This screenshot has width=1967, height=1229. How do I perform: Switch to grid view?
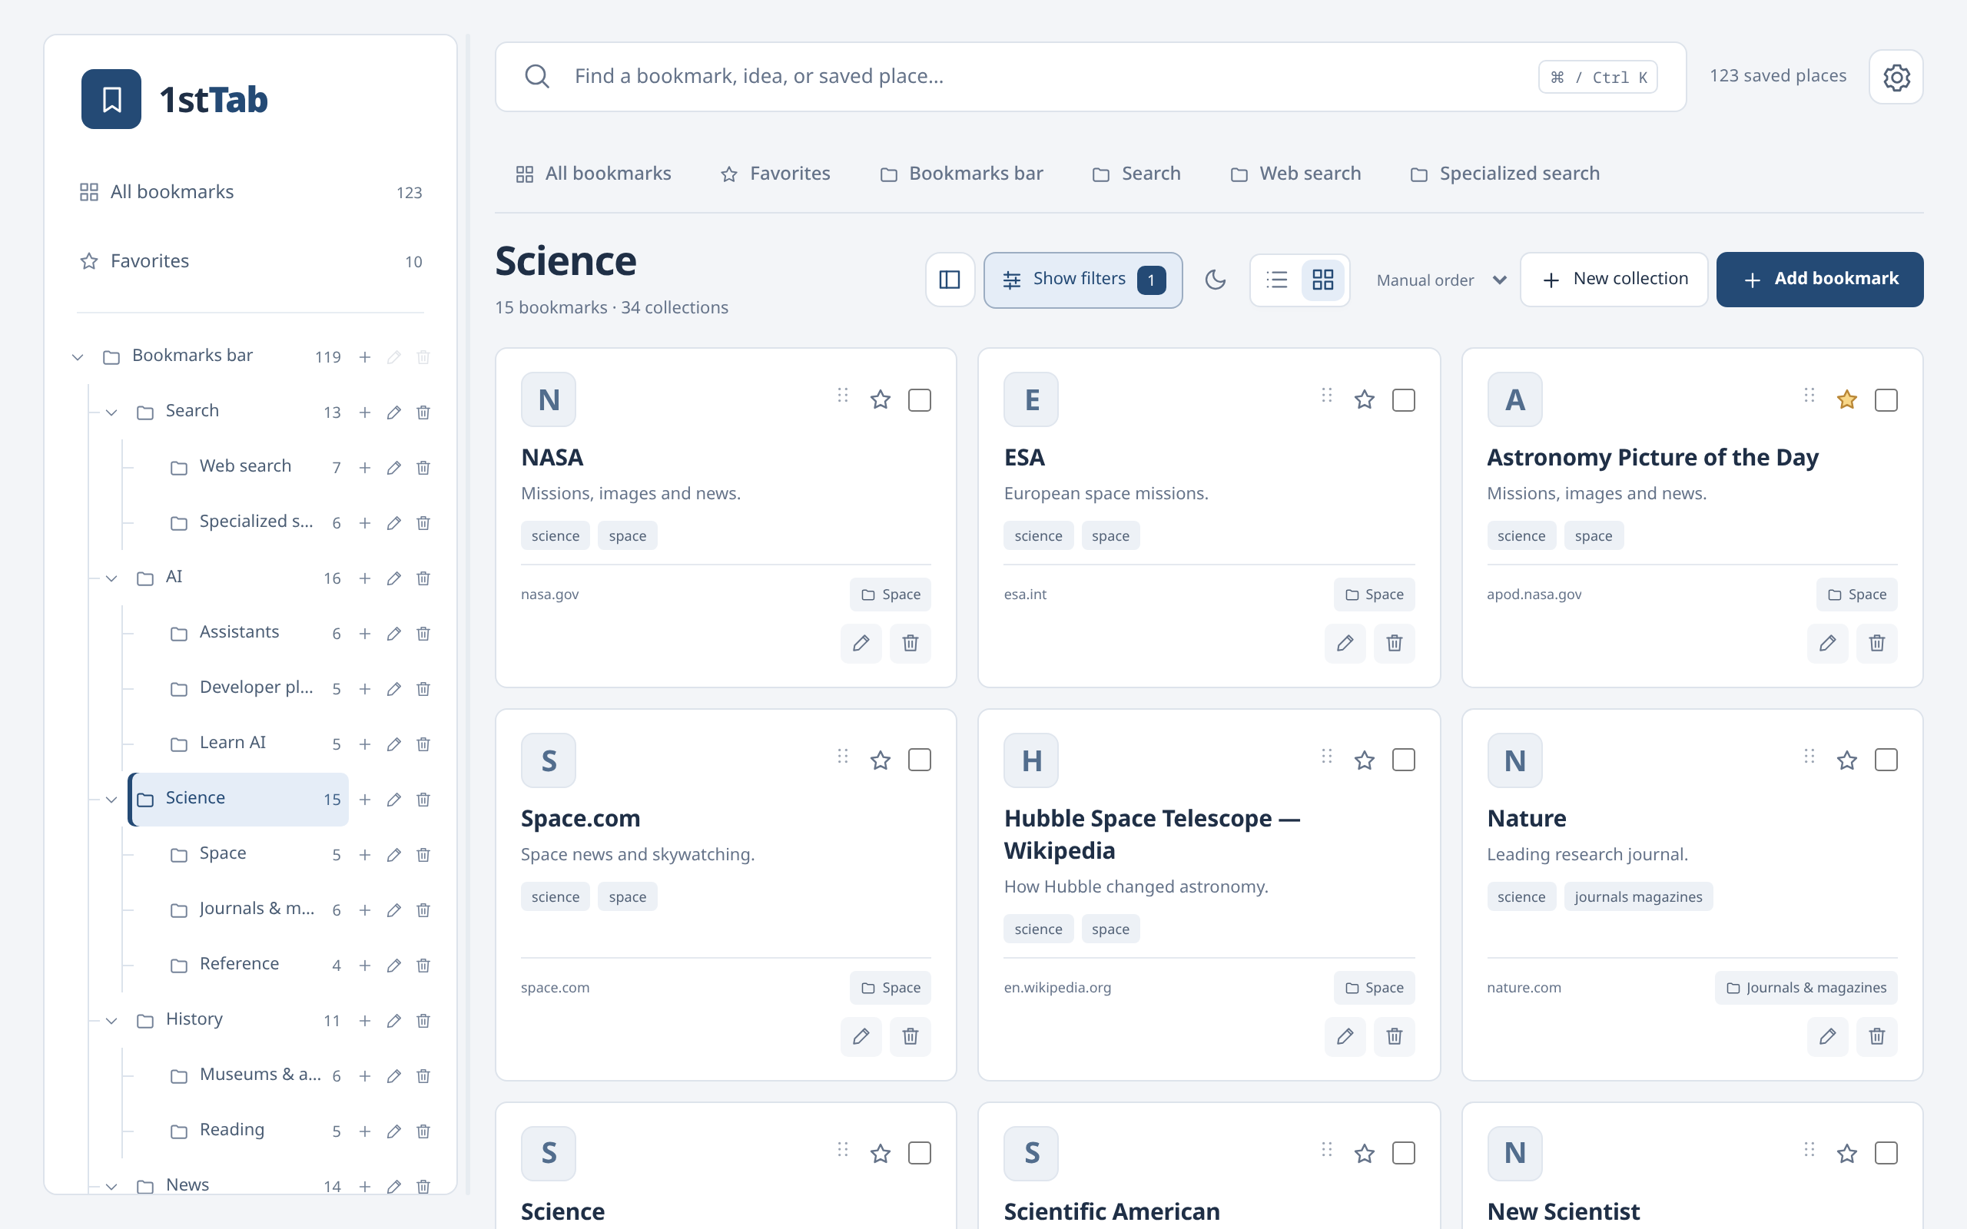[1322, 280]
